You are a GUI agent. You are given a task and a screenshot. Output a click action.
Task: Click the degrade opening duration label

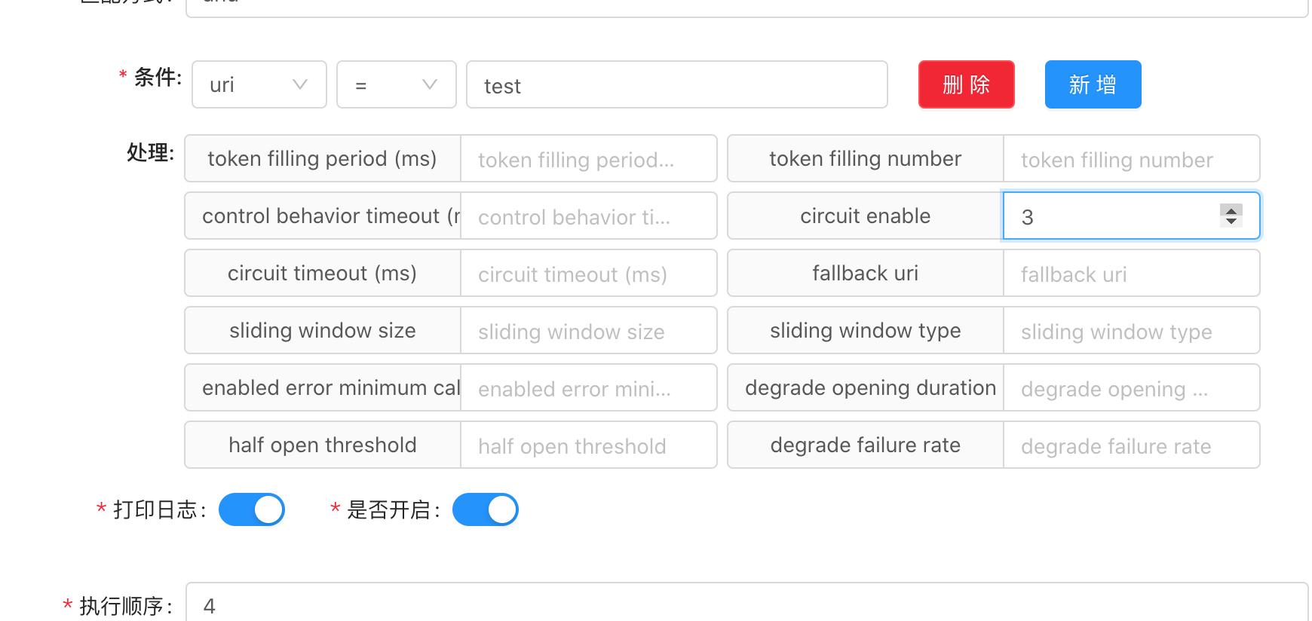pyautogui.click(x=866, y=387)
